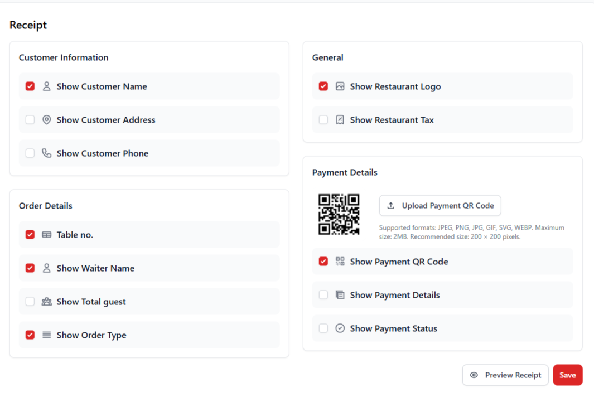Click the phone icon beside Show Customer Phone

click(x=46, y=153)
